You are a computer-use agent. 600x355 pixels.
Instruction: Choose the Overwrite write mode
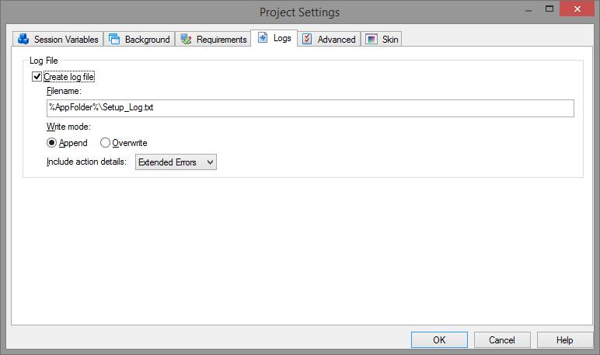[x=106, y=143]
